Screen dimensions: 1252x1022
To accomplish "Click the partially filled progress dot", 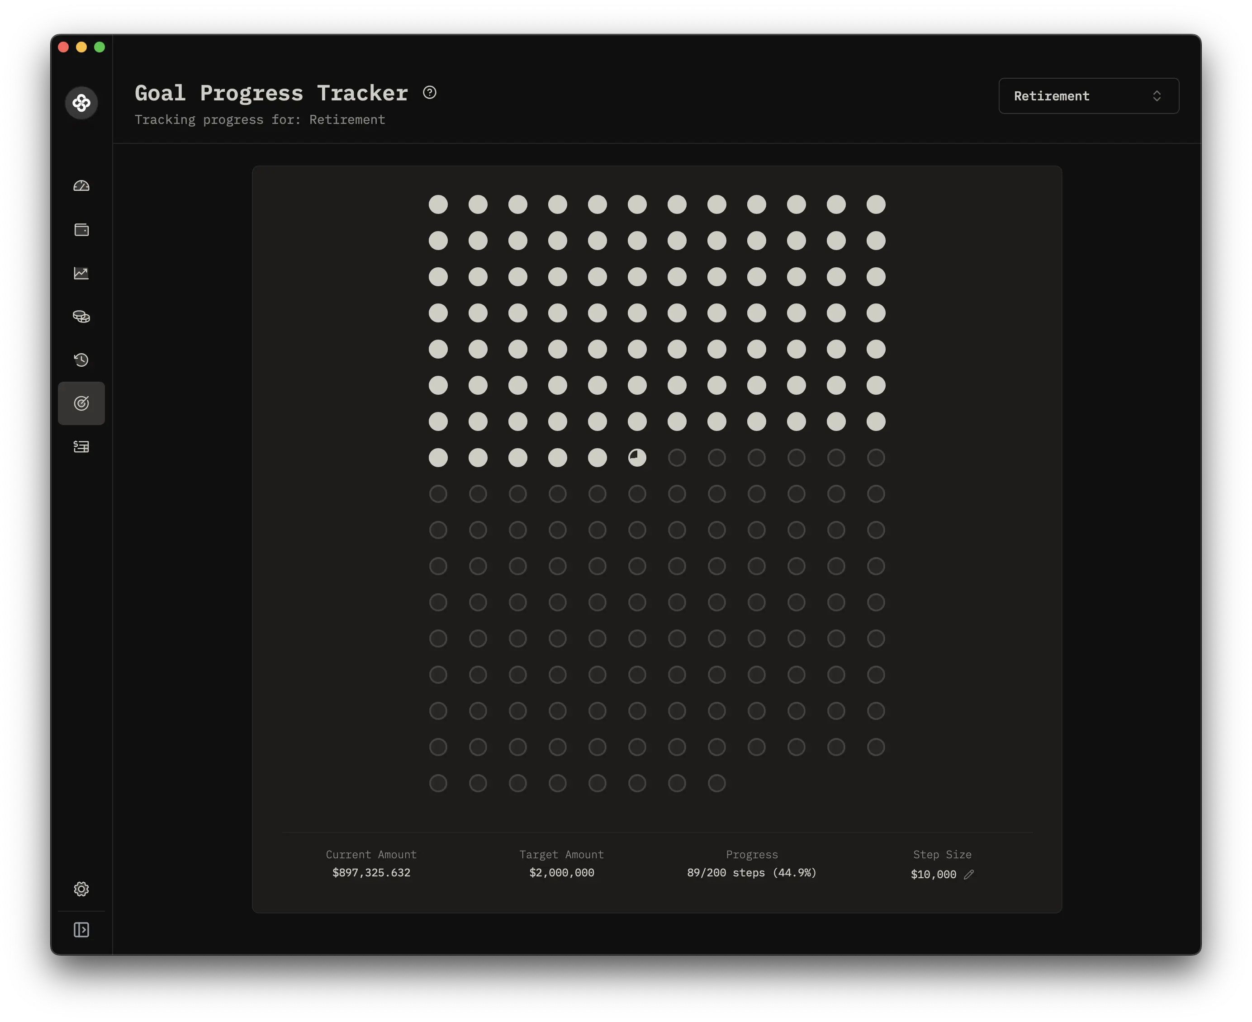I will (x=637, y=458).
